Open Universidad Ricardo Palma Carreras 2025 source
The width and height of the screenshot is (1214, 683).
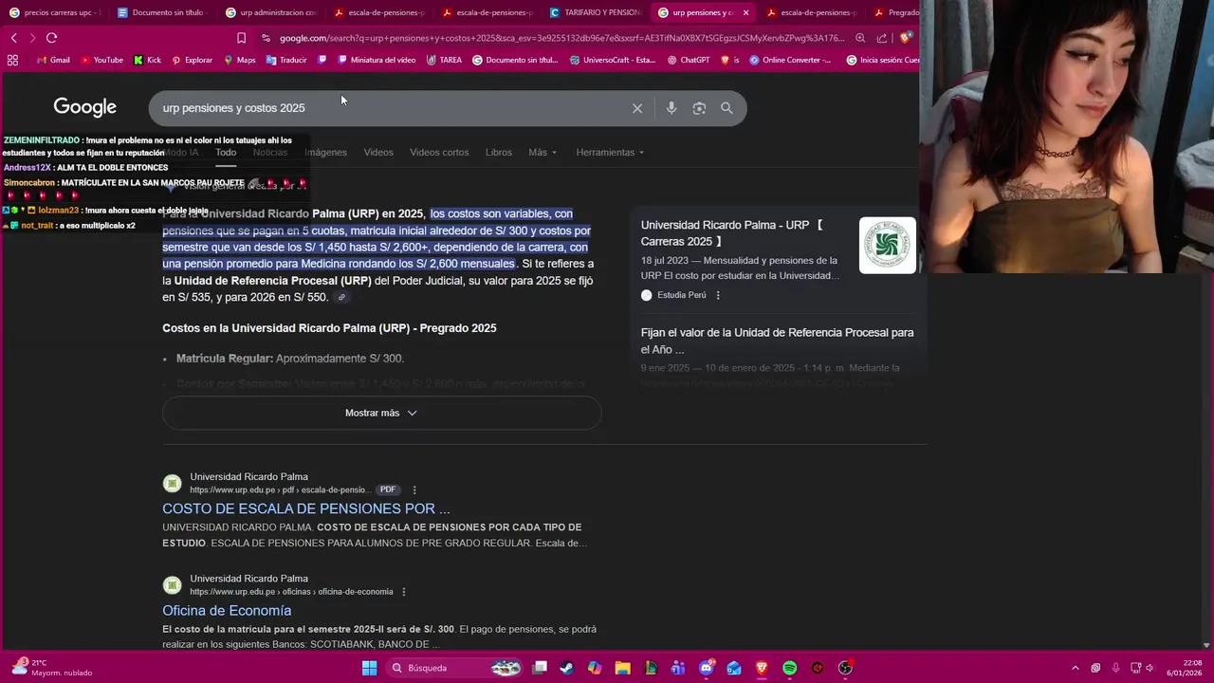[x=732, y=233]
